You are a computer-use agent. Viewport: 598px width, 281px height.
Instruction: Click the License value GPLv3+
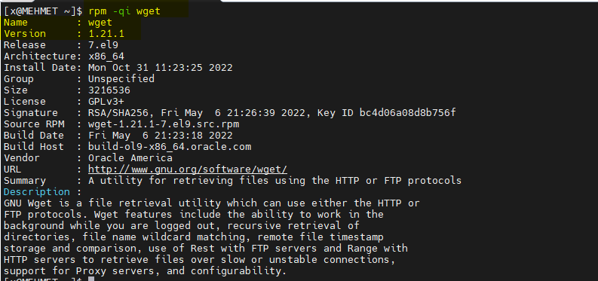coord(106,102)
